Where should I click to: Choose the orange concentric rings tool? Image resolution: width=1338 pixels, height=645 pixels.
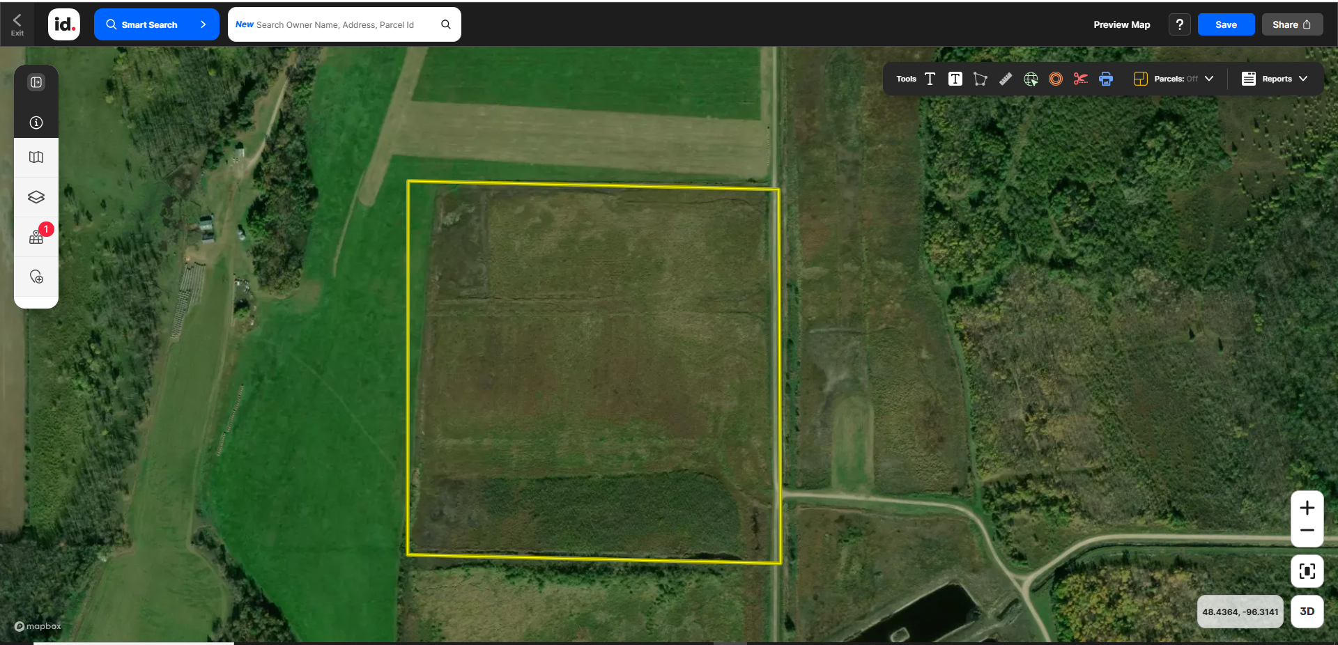tap(1056, 79)
